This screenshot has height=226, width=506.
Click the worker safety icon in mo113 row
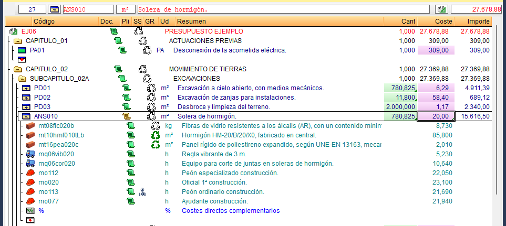[142, 192]
